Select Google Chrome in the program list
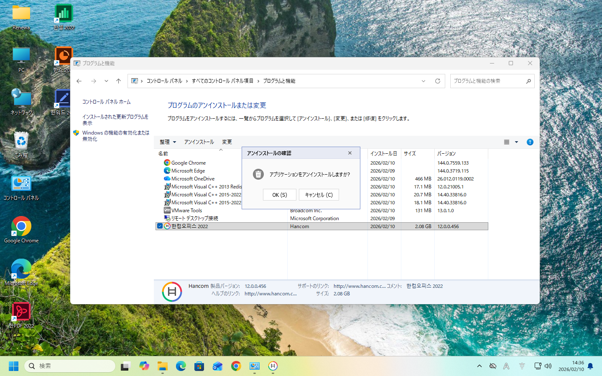Screen dimensions: 602x376 point(188,163)
